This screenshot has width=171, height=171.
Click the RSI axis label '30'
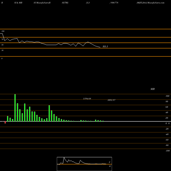(x=2, y=50)
